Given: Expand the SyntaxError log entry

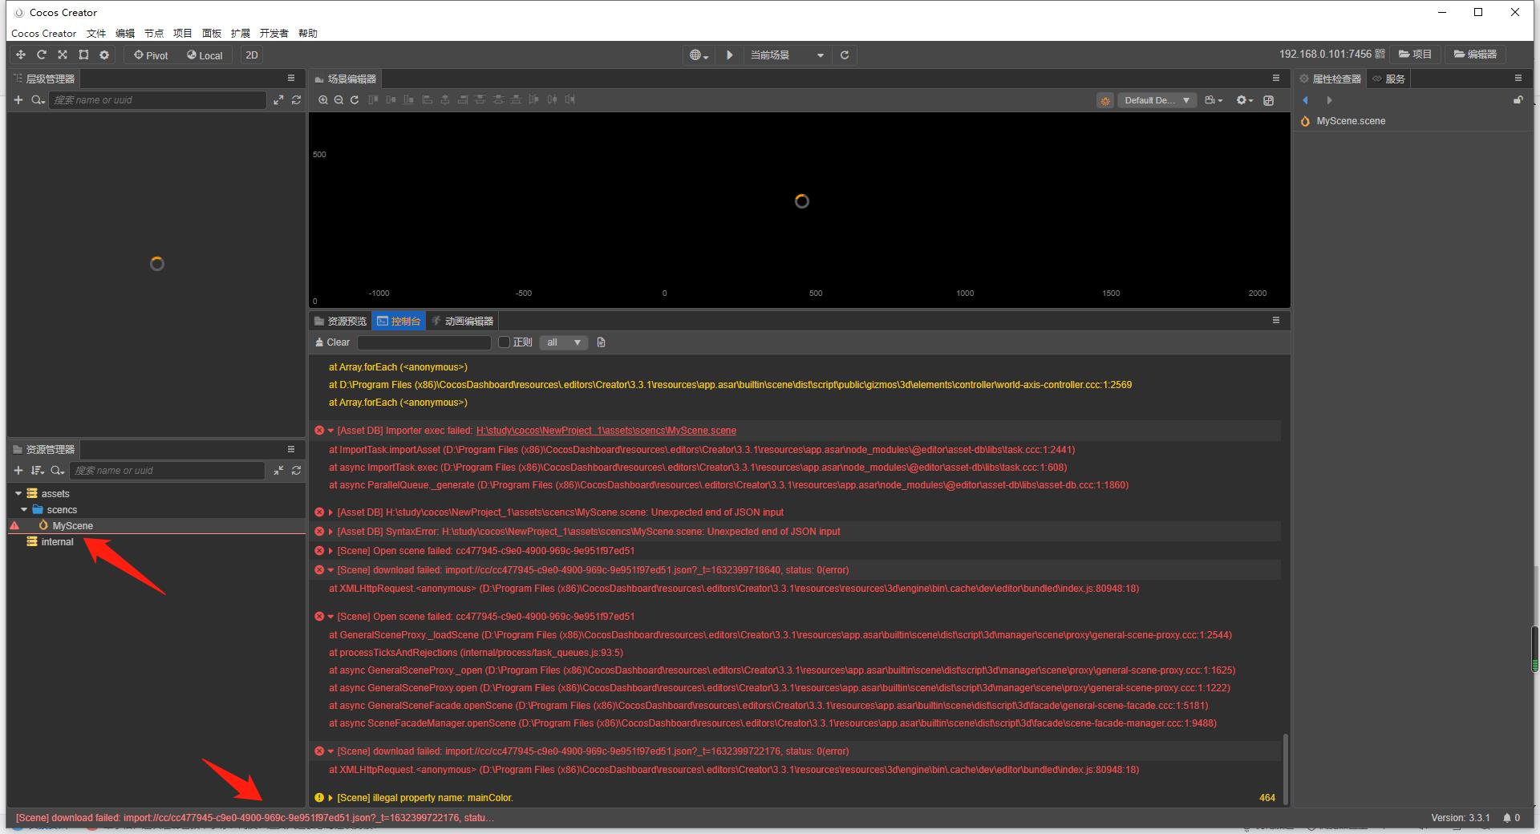Looking at the screenshot, I should coord(330,532).
